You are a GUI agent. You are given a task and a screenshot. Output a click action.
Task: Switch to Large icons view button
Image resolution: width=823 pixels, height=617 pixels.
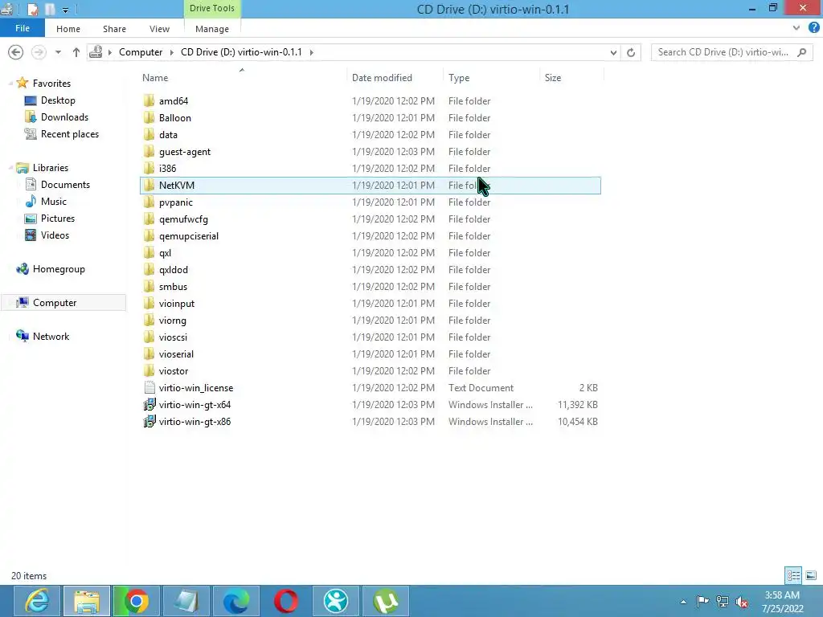pos(810,575)
